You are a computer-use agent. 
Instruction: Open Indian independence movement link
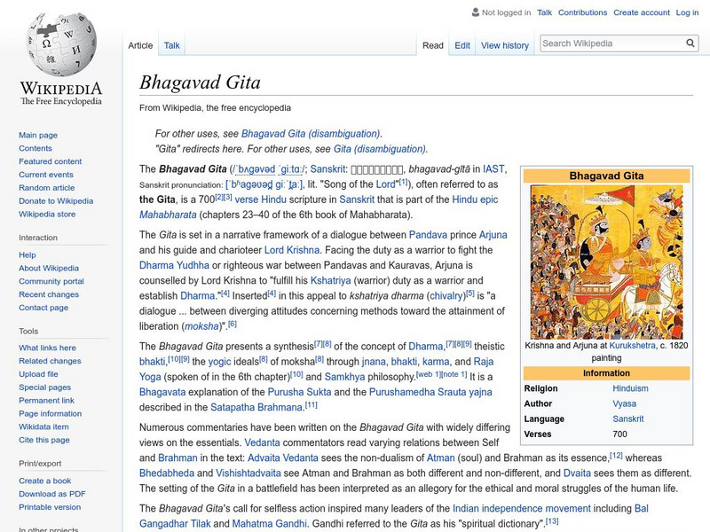point(522,508)
